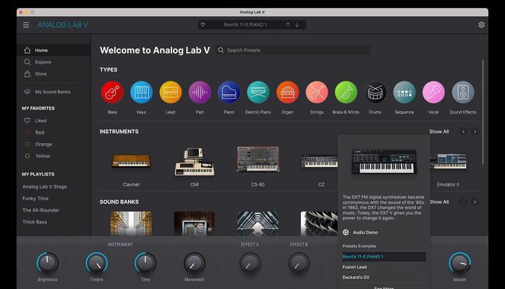Image resolution: width=505 pixels, height=289 pixels.
Task: Select the Pad type icon
Action: click(x=200, y=92)
